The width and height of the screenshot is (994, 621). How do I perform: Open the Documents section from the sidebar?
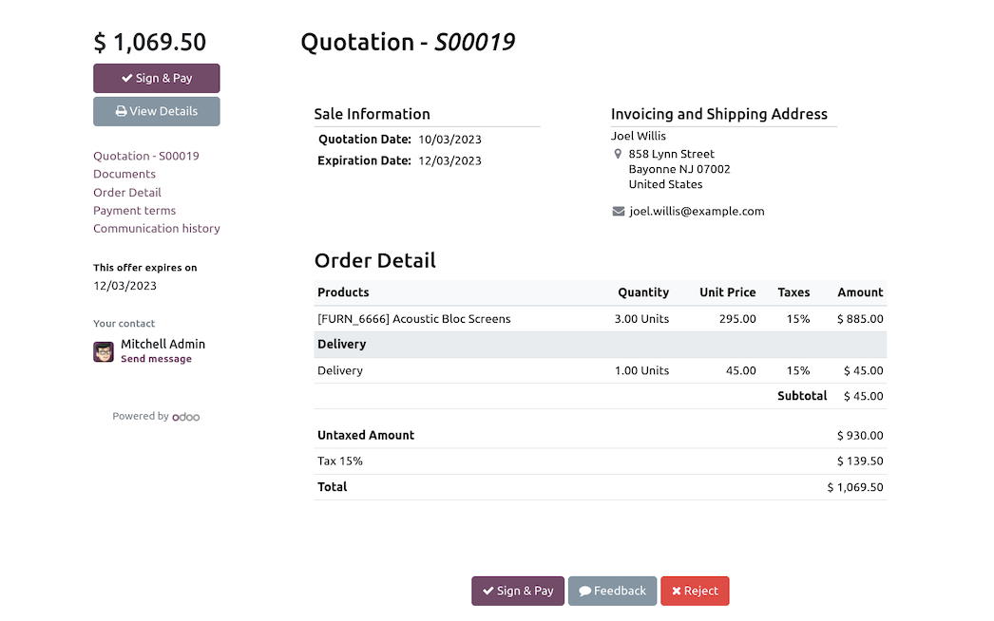pos(124,174)
